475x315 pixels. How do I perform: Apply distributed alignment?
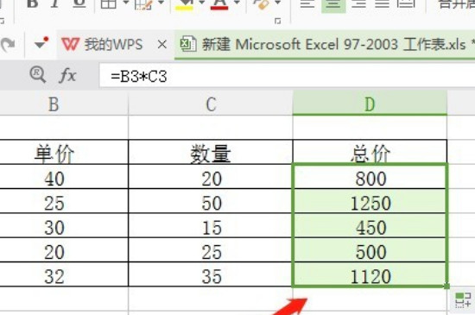(406, 3)
